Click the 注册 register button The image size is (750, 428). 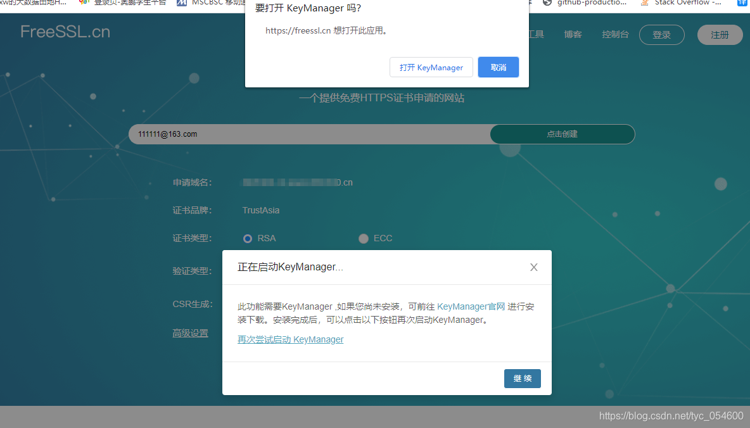pyautogui.click(x=720, y=35)
